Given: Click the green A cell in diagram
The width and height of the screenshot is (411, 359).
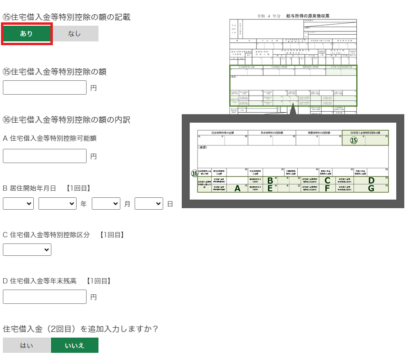Looking at the screenshot, I should tap(237, 188).
